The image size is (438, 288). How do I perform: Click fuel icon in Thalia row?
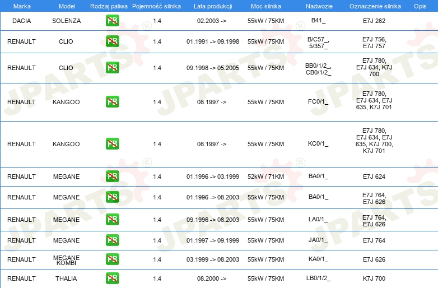coord(112,278)
